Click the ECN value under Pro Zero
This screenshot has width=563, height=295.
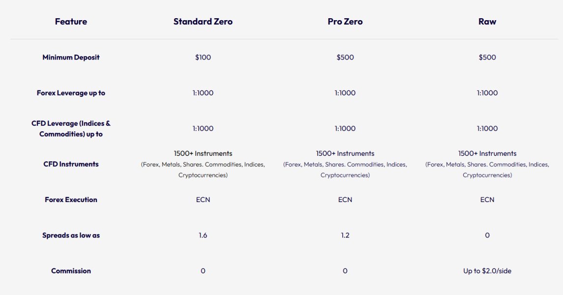pyautogui.click(x=345, y=200)
